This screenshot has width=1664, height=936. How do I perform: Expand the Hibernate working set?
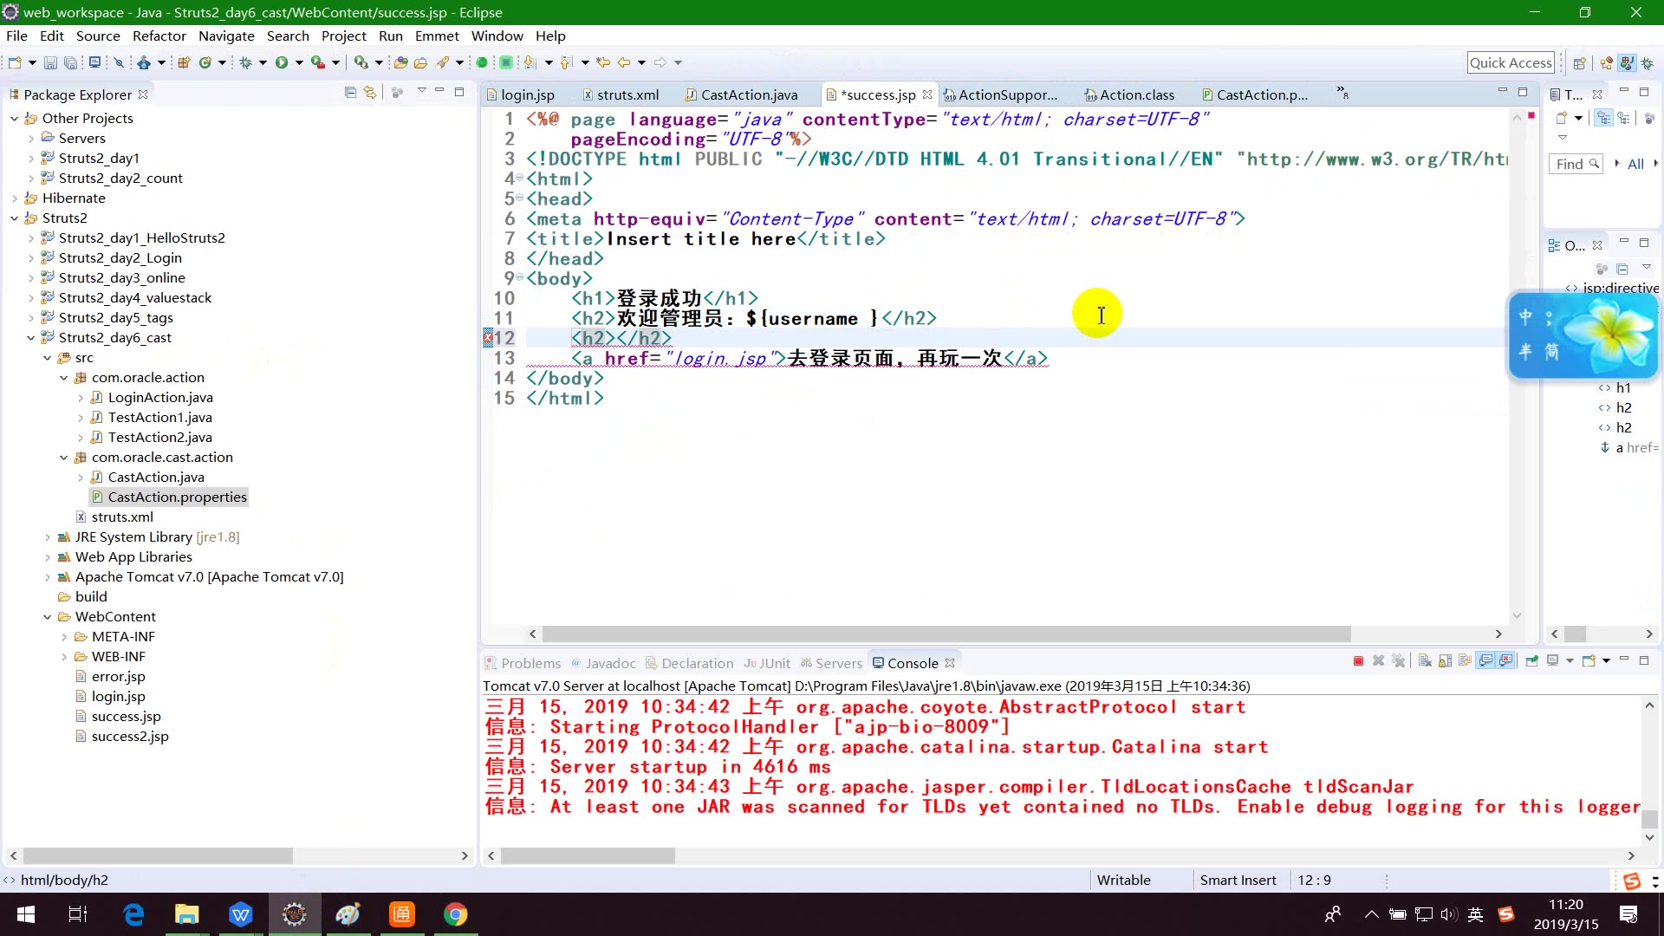coord(15,198)
